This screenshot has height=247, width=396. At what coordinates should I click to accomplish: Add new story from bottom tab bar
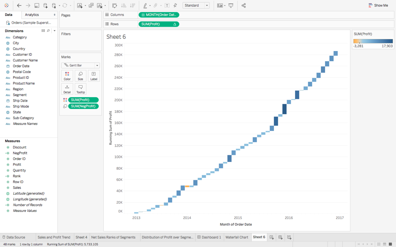click(289, 237)
